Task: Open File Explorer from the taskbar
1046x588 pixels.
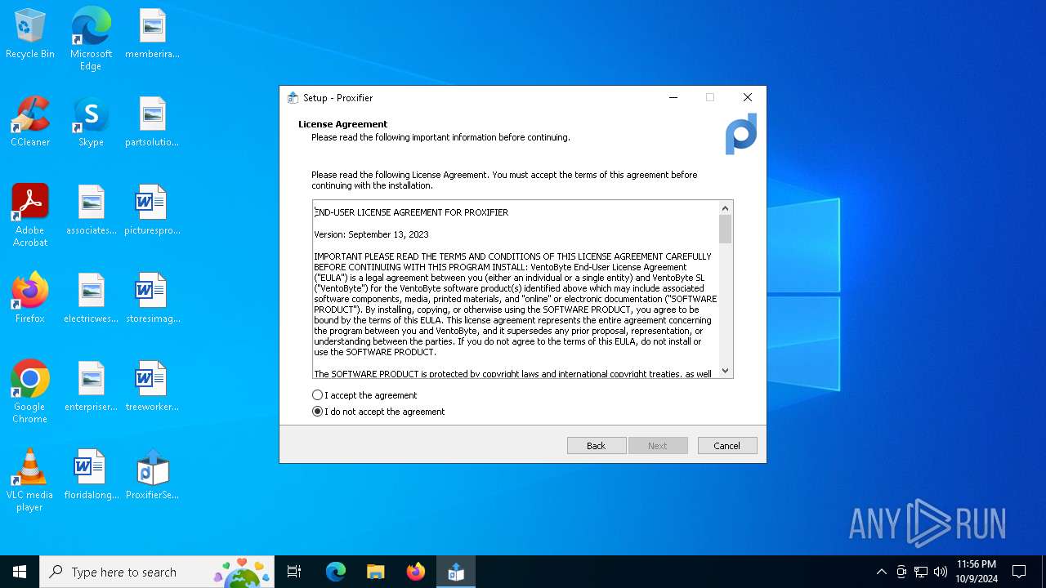Action: (375, 572)
